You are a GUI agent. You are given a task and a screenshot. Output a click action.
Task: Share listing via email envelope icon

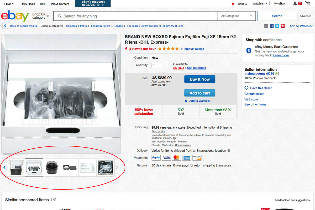266,26
